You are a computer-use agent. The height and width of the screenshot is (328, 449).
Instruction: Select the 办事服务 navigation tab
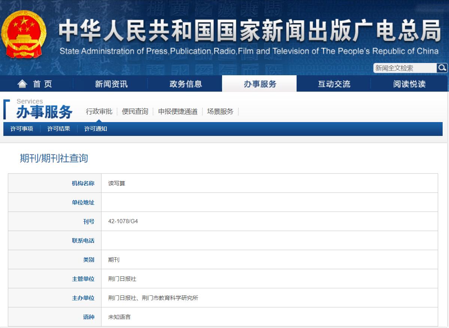click(259, 83)
